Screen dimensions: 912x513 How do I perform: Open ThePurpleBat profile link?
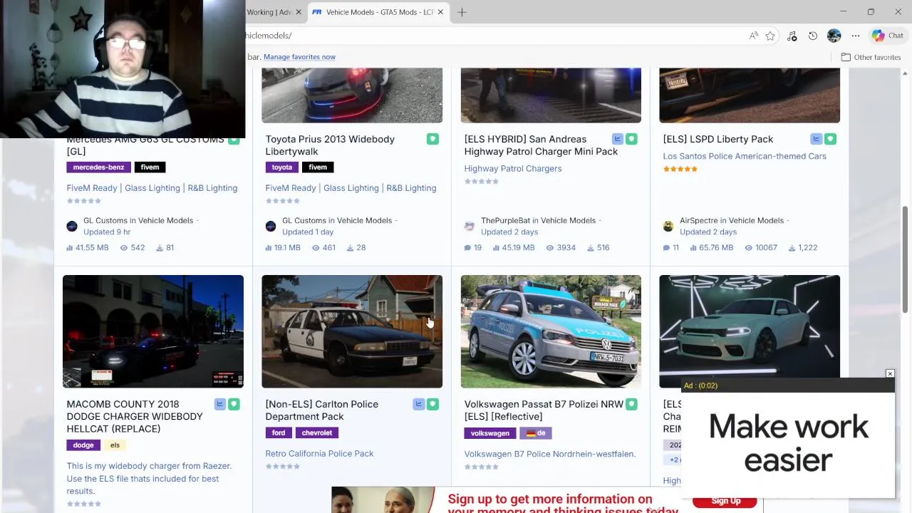[x=505, y=221]
